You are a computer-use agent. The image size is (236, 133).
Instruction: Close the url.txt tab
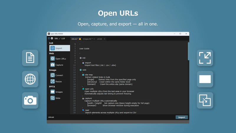coord(104,39)
